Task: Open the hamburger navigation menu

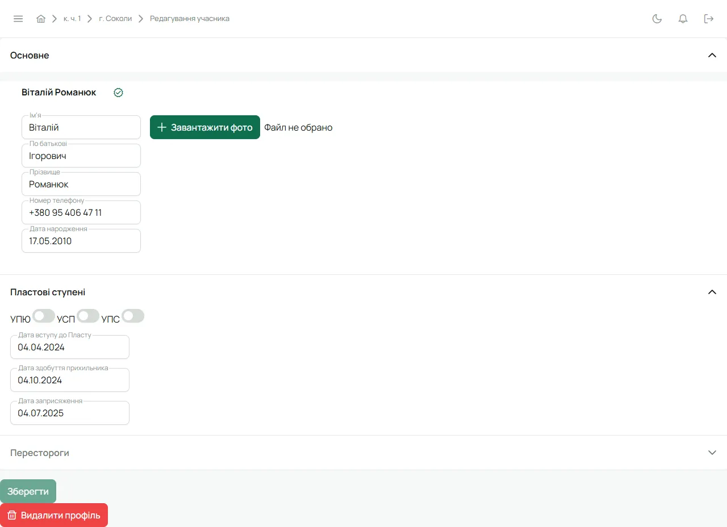Action: pyautogui.click(x=18, y=19)
